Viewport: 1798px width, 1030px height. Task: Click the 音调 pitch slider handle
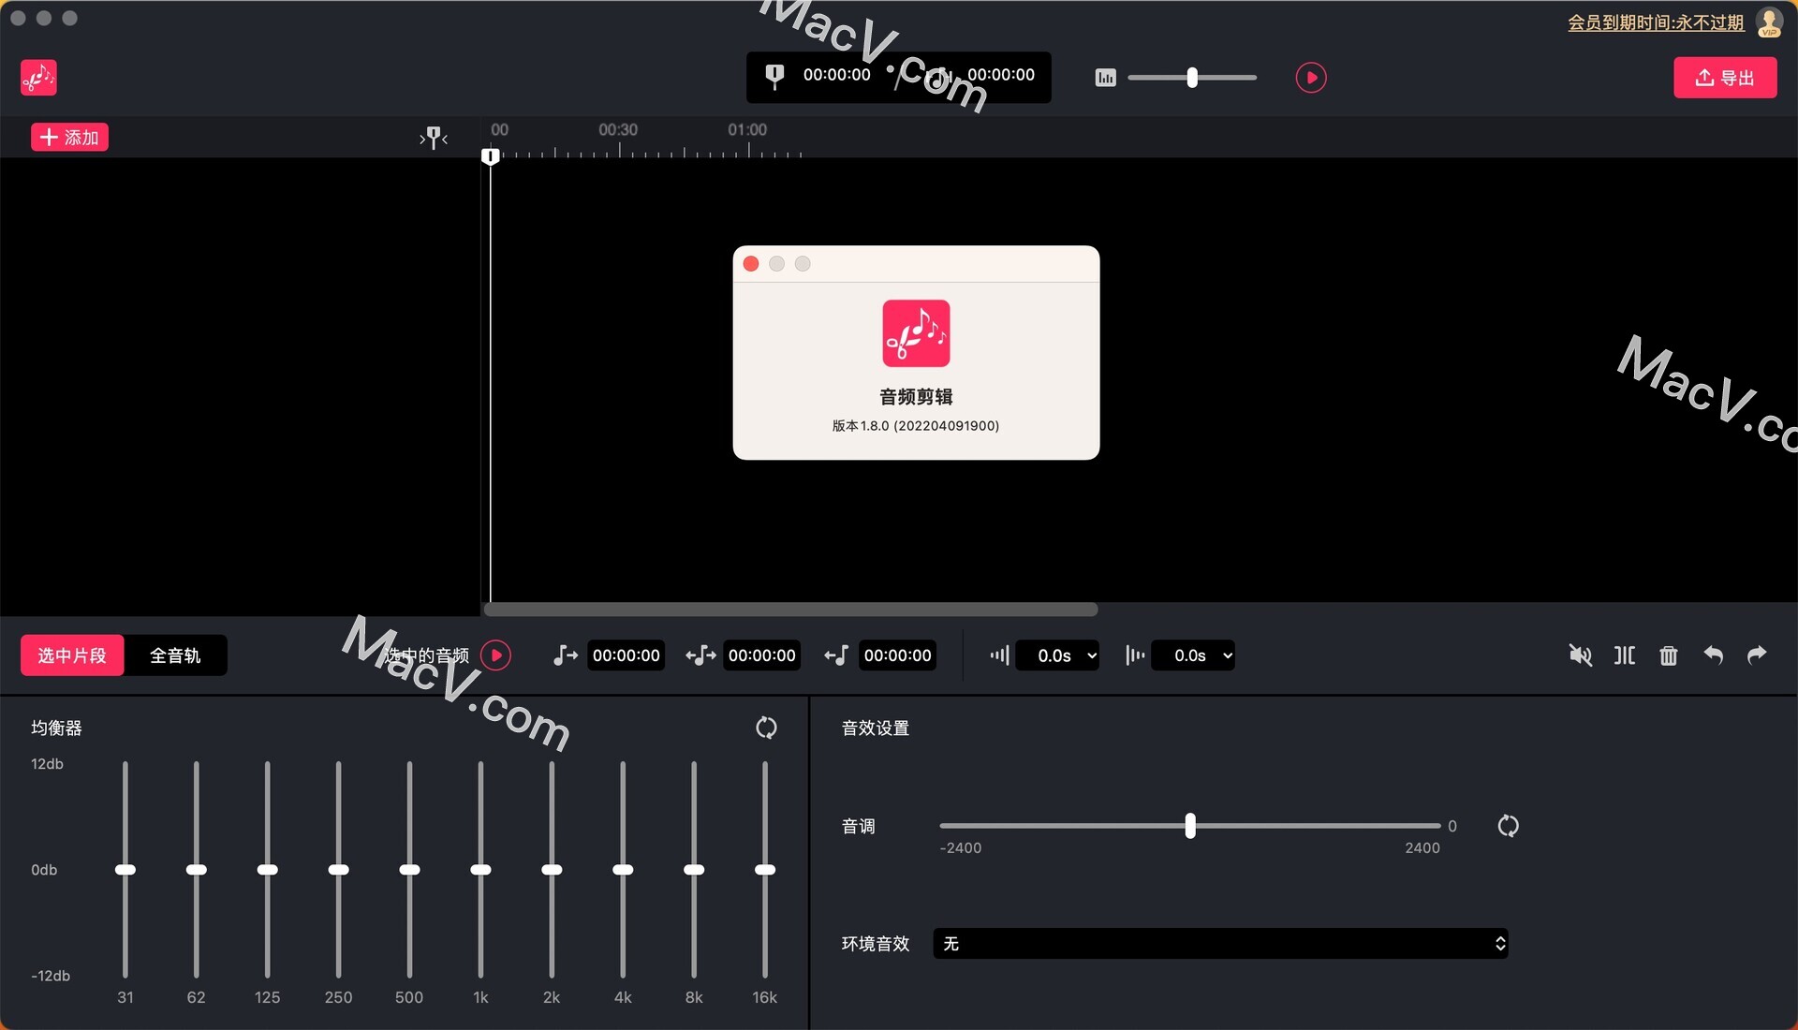1190,826
